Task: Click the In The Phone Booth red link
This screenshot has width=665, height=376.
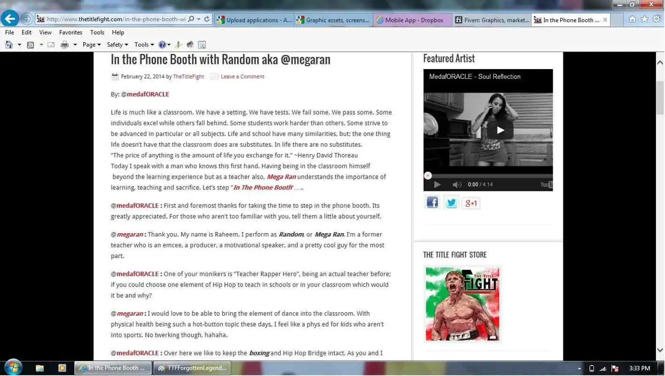Action: click(263, 188)
